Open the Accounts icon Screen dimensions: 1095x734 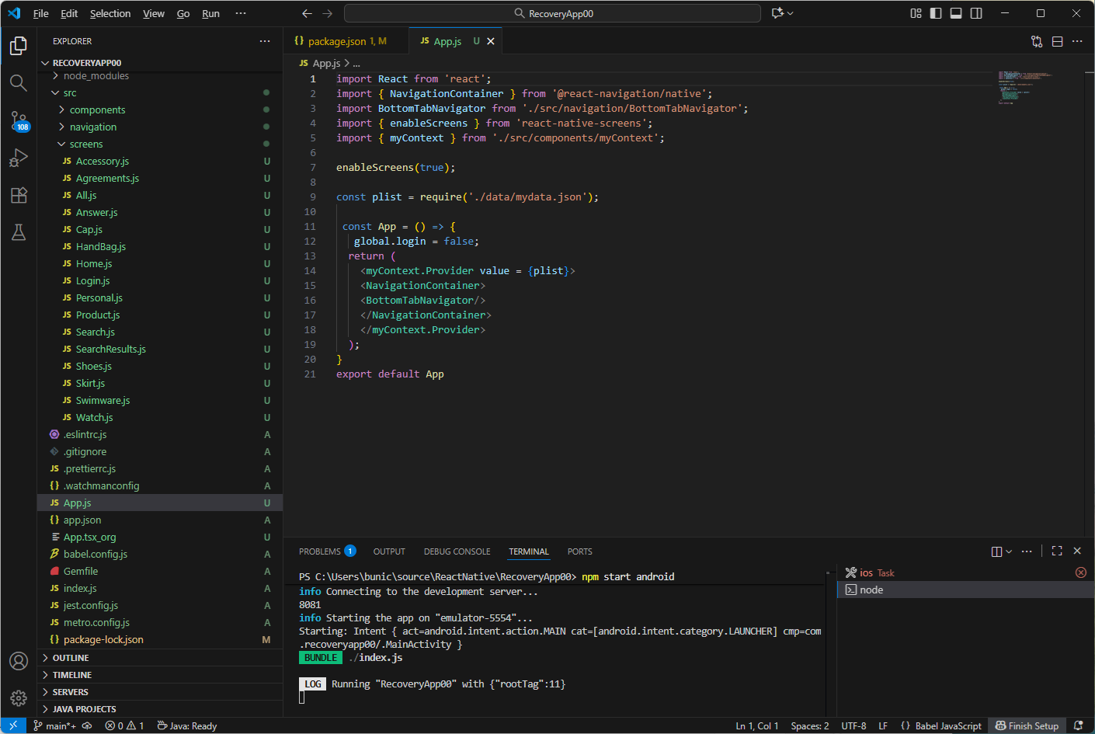point(19,661)
